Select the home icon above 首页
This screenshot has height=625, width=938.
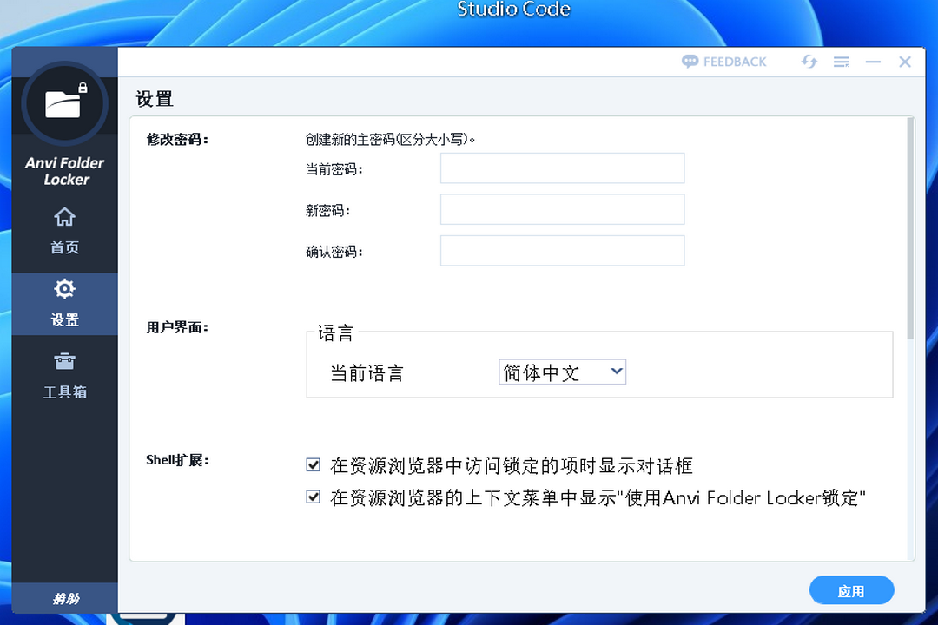[65, 215]
